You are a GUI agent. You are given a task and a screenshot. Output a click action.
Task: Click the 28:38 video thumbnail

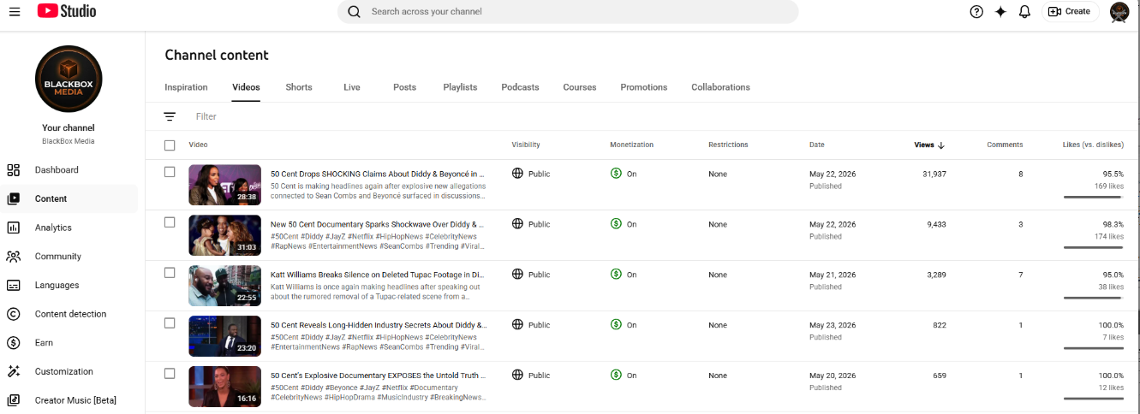pyautogui.click(x=224, y=185)
